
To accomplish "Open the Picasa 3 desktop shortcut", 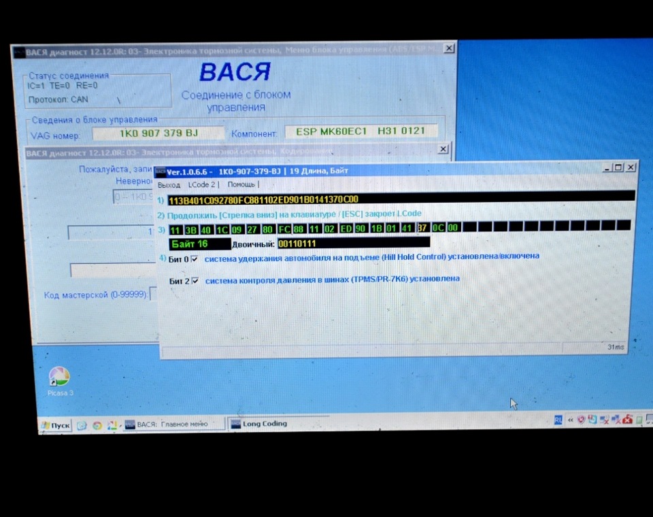I will pyautogui.click(x=60, y=381).
